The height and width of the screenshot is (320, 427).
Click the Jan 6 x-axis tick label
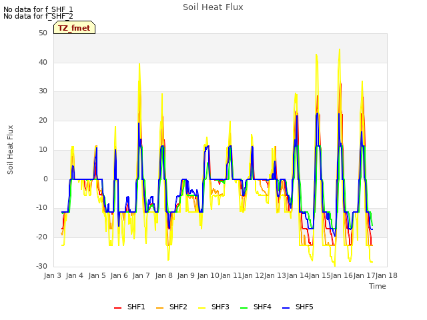coord(119,275)
